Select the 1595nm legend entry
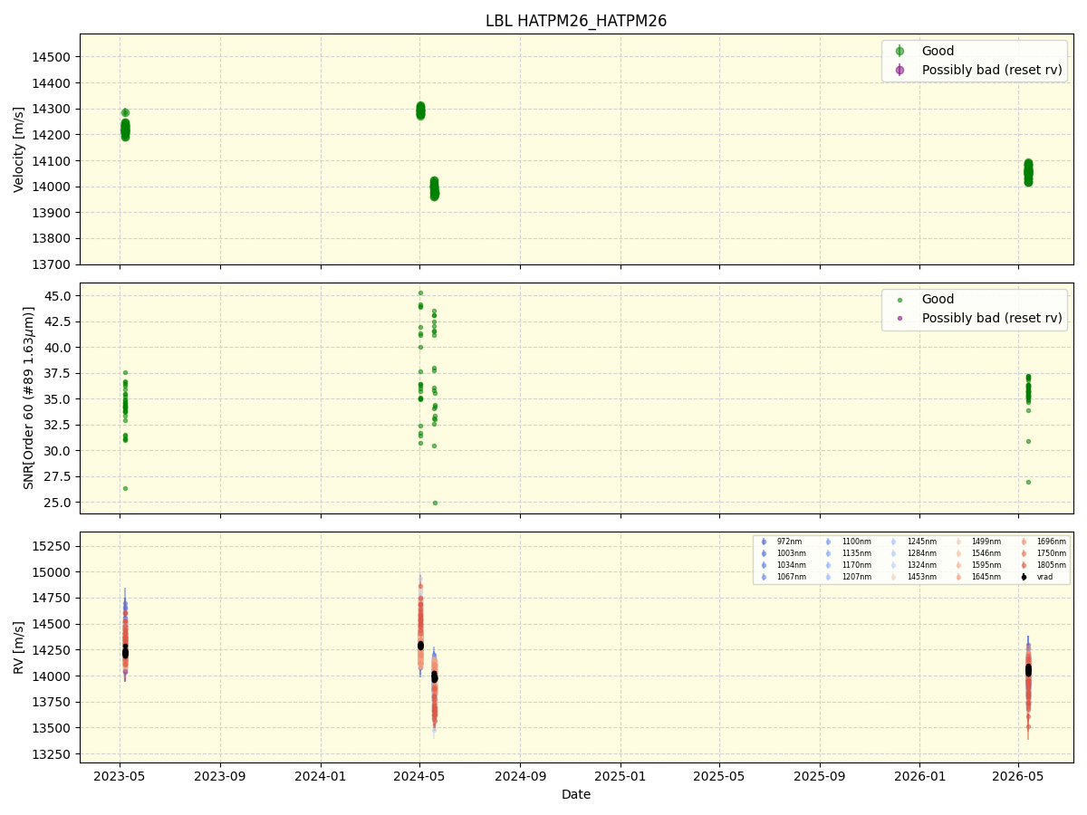The height and width of the screenshot is (815, 1087). pos(979,565)
